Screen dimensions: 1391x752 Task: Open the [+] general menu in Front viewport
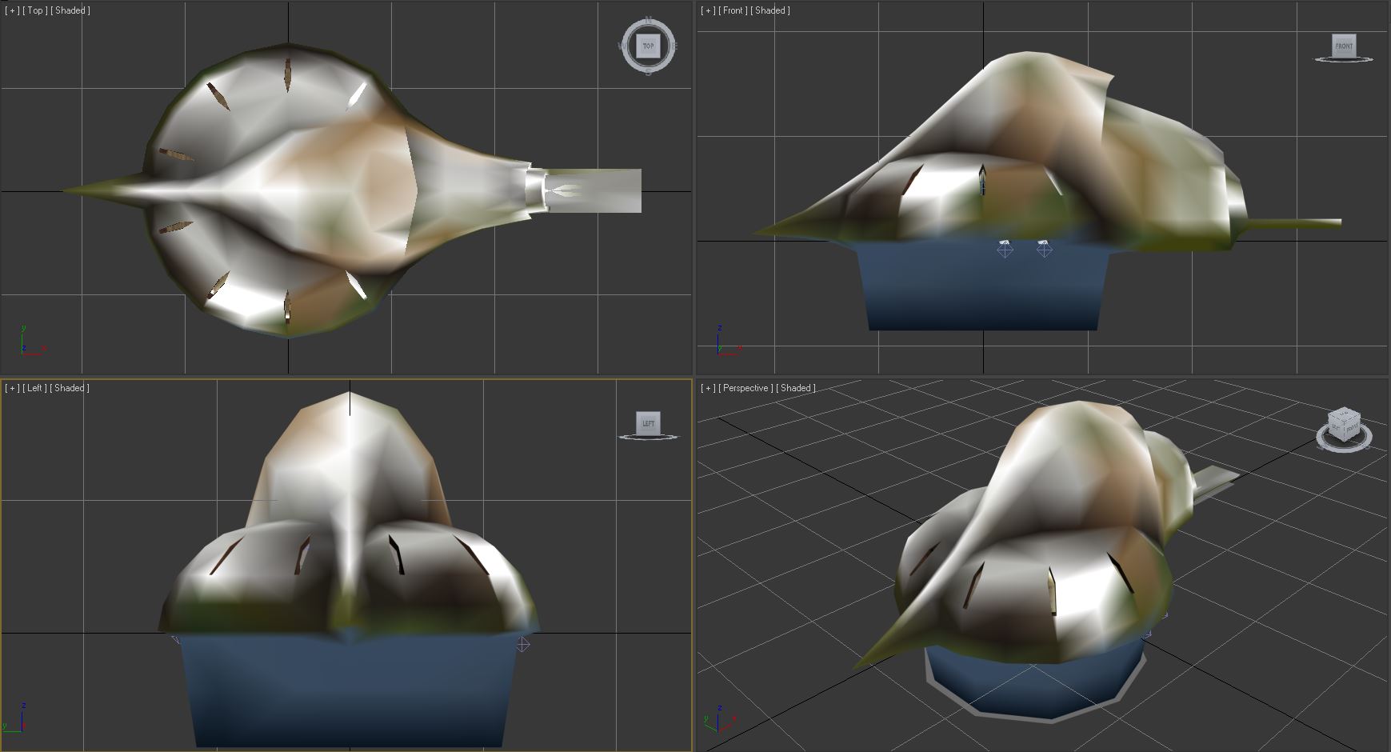coord(708,10)
